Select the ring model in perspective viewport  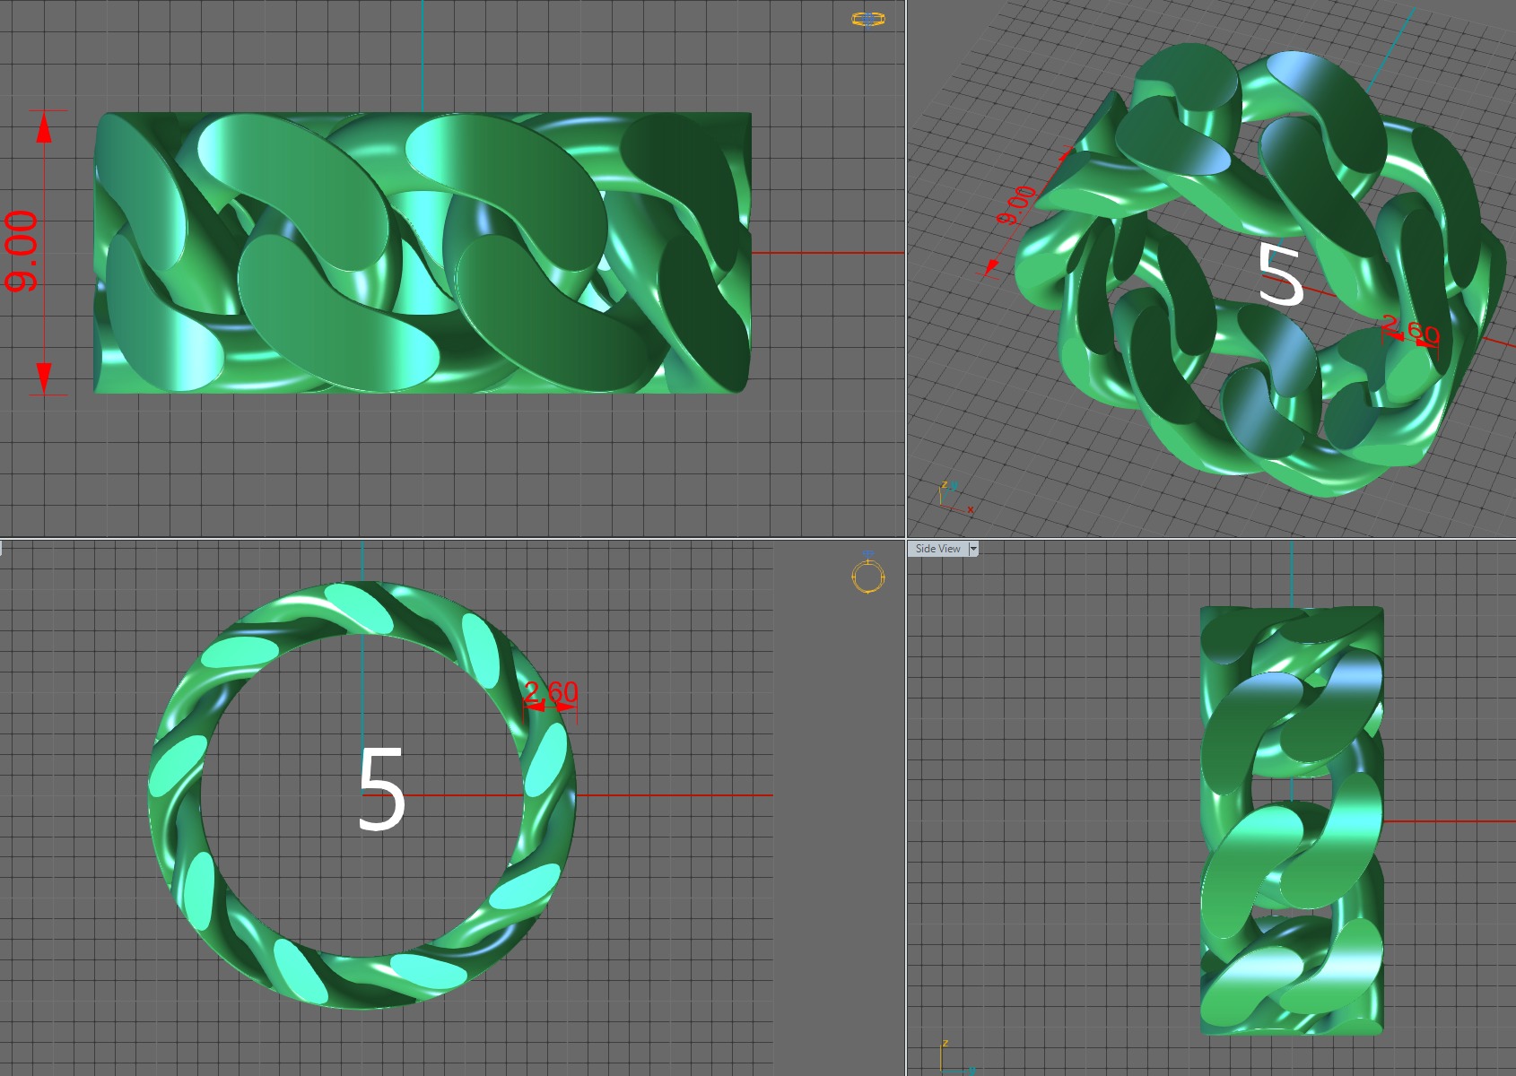point(1260,269)
